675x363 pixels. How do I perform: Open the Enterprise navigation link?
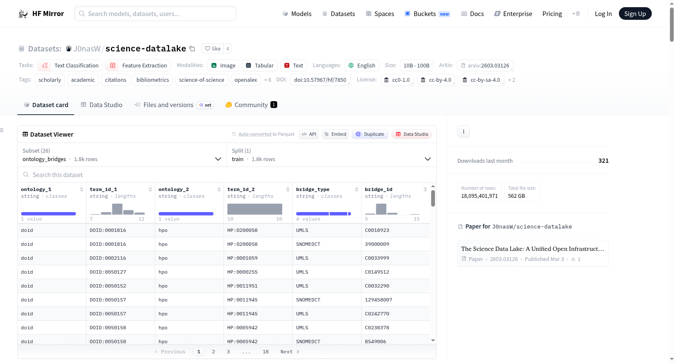513,14
